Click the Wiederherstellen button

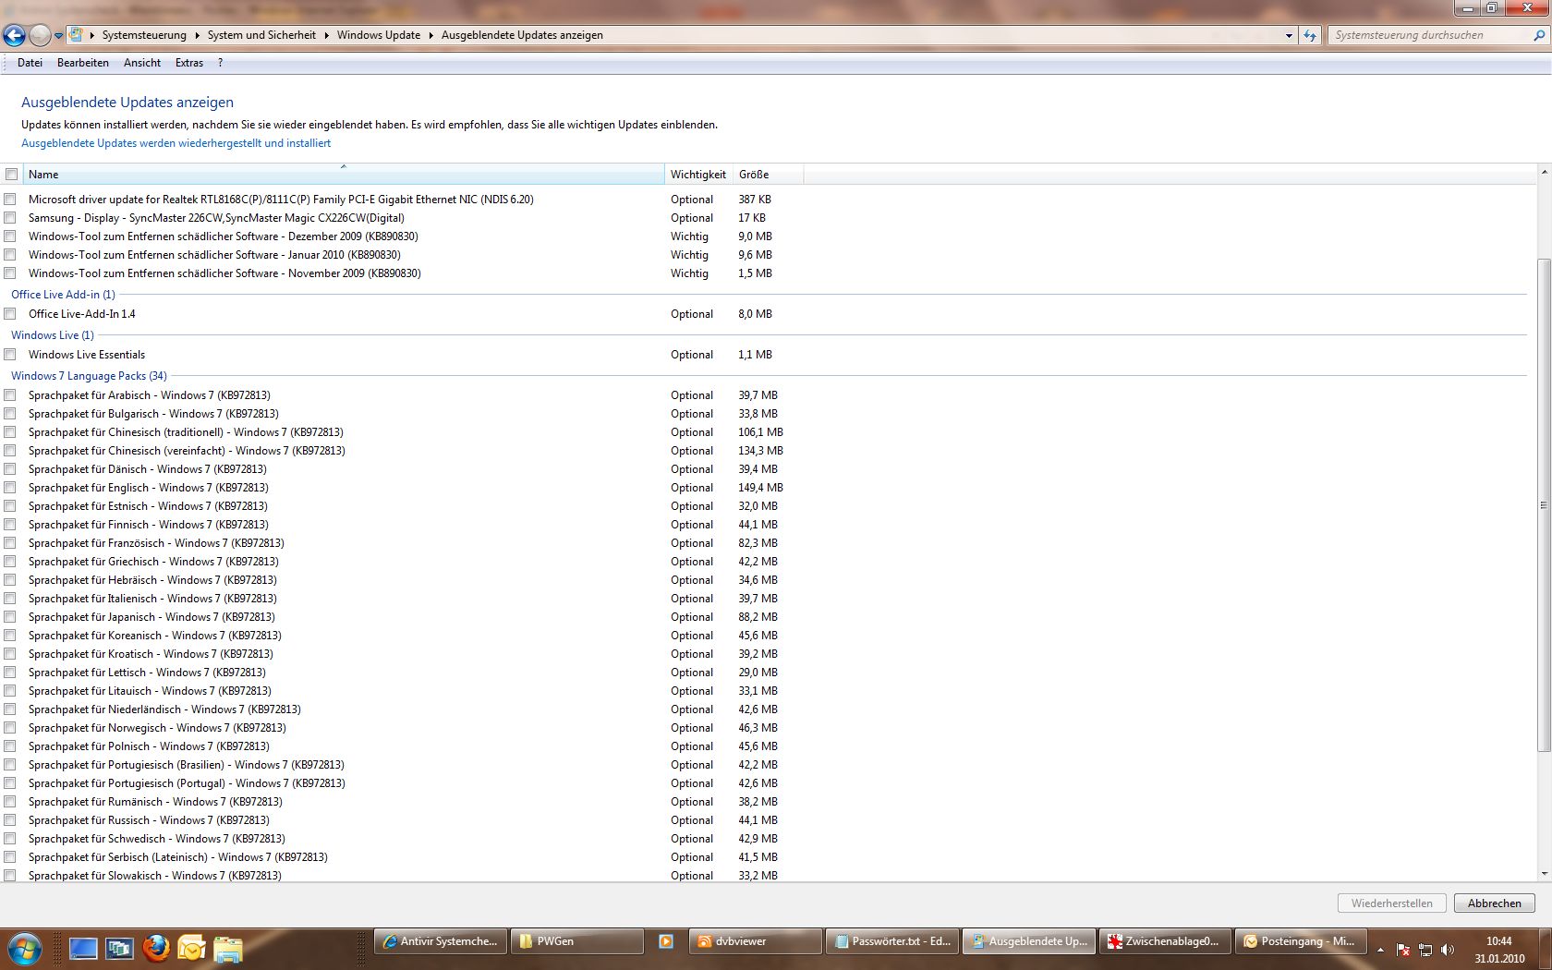(1392, 903)
